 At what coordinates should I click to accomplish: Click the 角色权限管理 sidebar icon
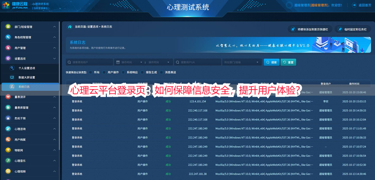(x=8, y=37)
